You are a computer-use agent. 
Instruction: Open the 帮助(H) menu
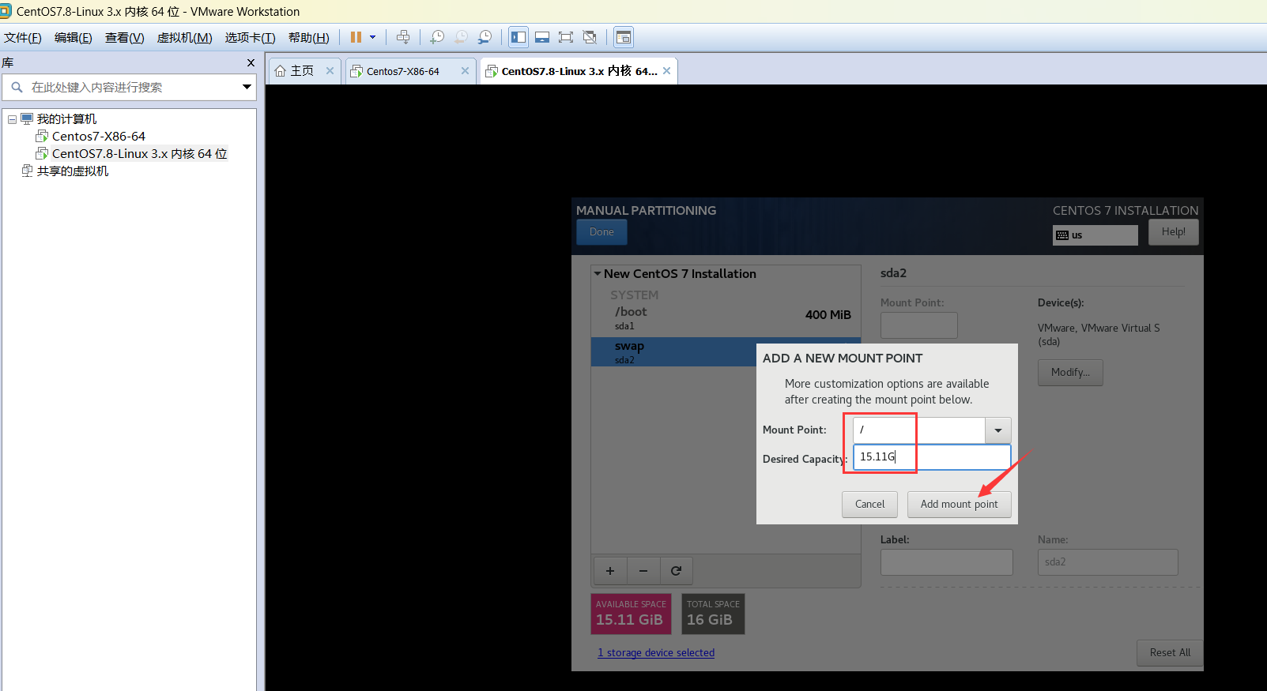pos(309,38)
